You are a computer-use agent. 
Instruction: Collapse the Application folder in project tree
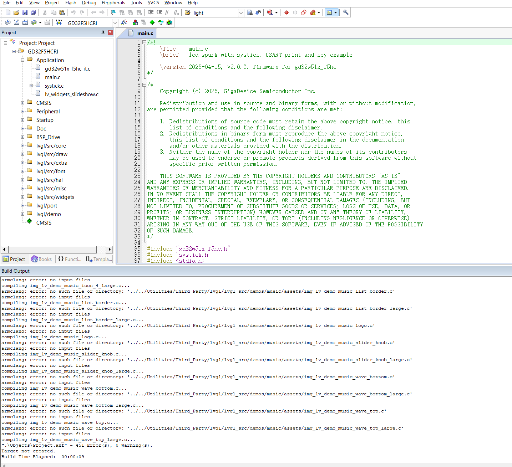pos(23,60)
